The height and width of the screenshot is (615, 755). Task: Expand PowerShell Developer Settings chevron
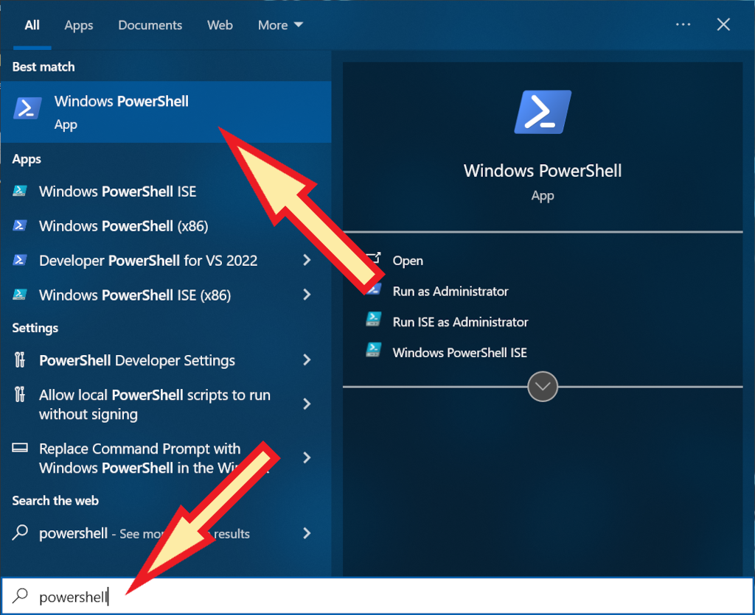tap(307, 359)
